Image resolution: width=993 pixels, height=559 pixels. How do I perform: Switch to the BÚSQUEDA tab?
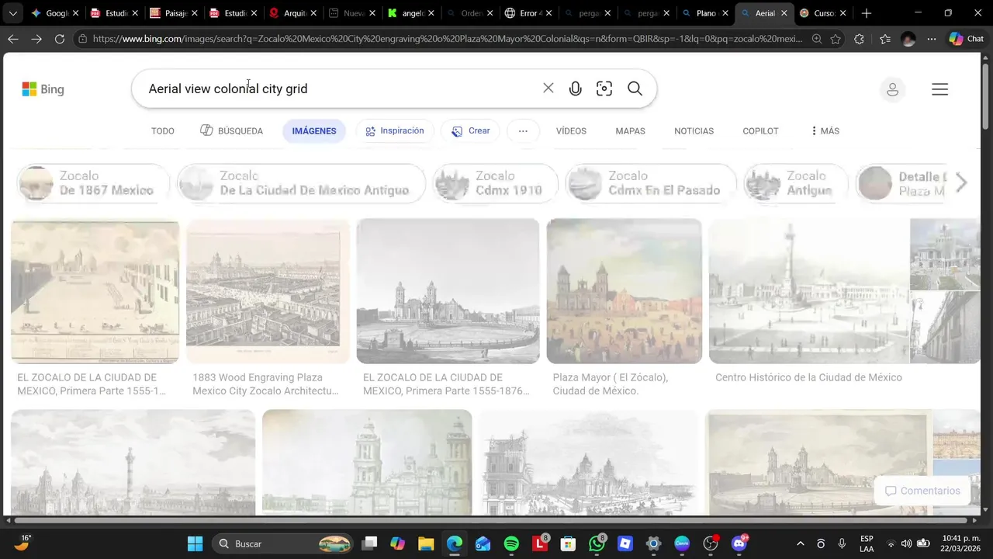point(231,131)
